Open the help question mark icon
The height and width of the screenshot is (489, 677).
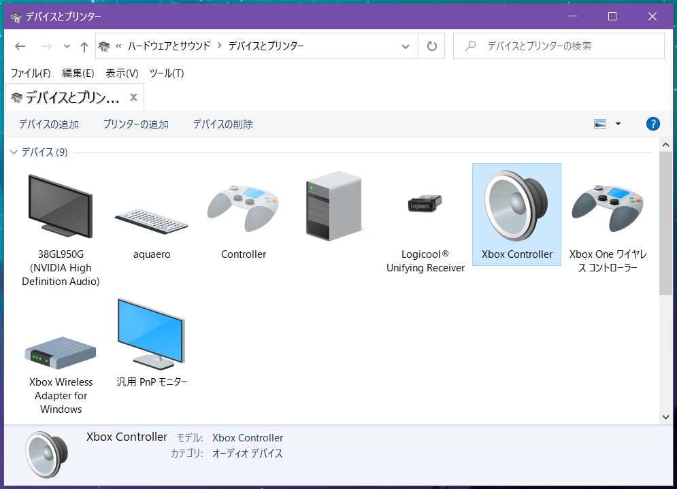[653, 124]
